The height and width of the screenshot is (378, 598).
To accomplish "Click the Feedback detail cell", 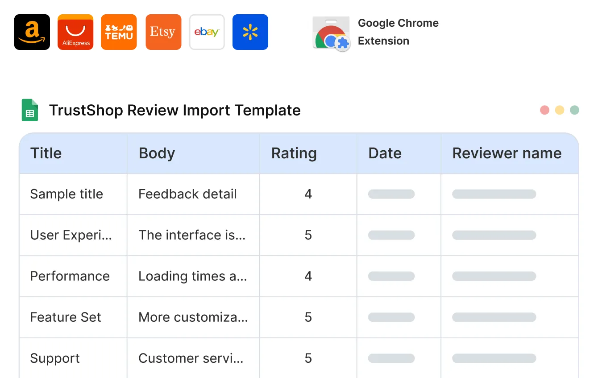I will click(193, 194).
